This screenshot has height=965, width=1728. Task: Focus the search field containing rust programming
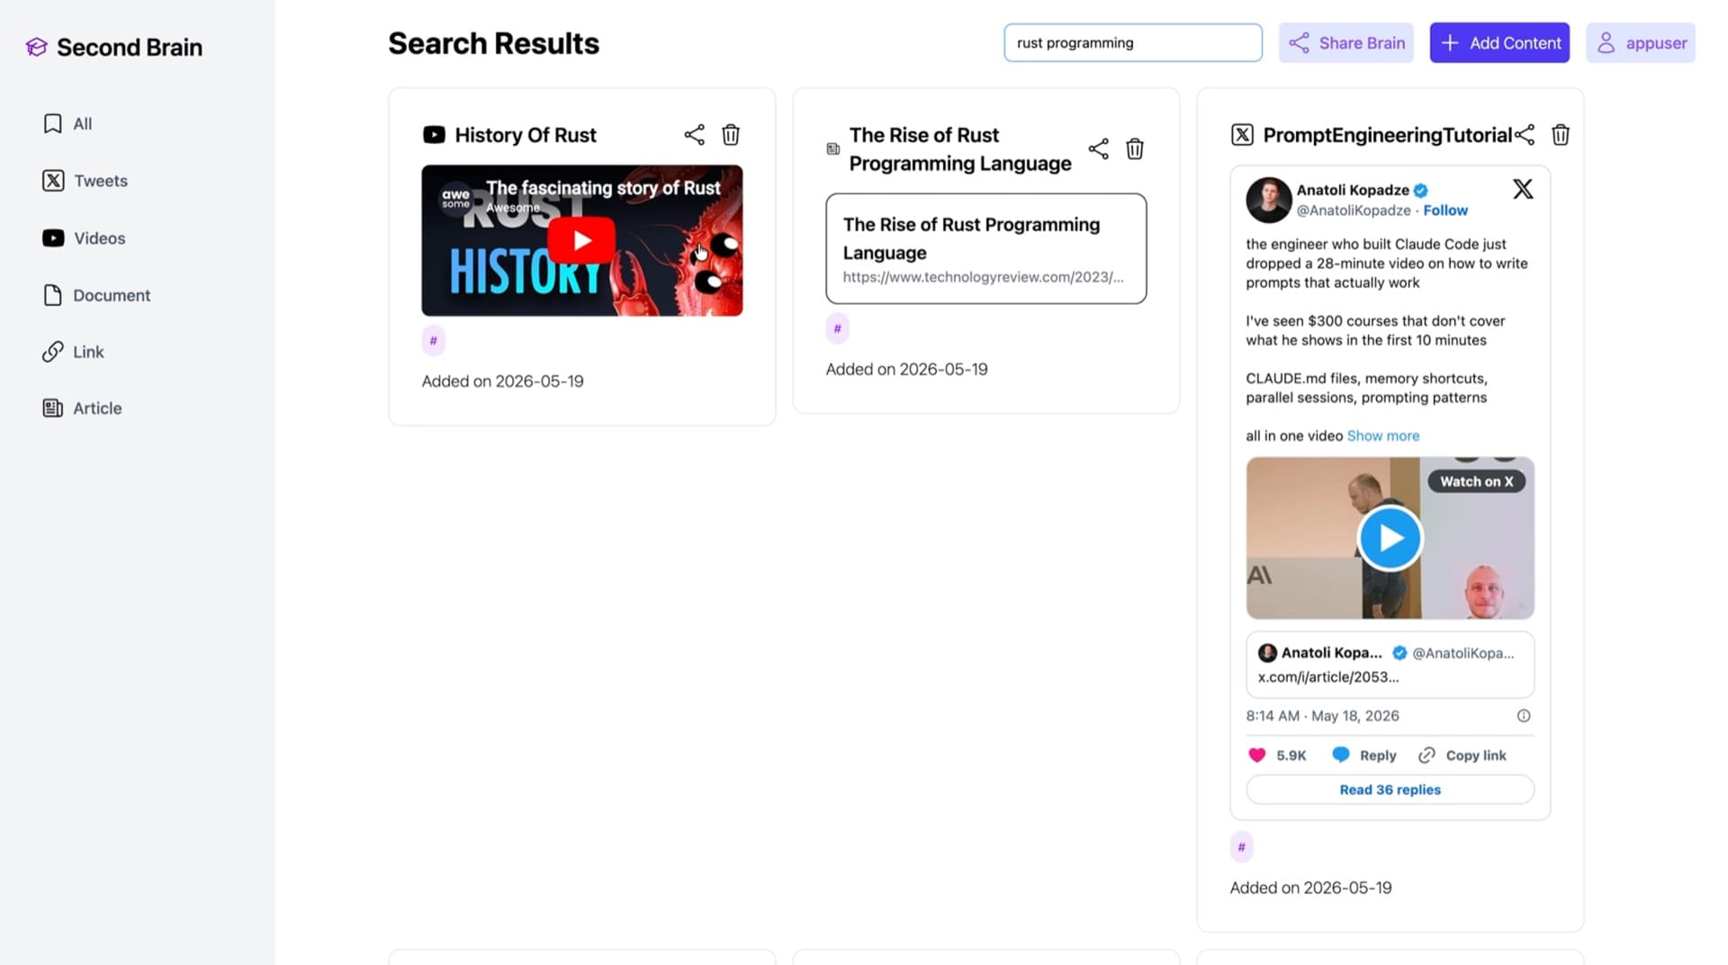pyautogui.click(x=1132, y=43)
